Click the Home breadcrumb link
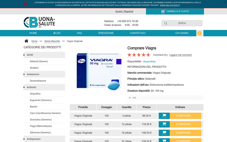 pyautogui.click(x=34, y=41)
